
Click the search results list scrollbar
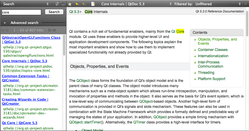point(64,45)
